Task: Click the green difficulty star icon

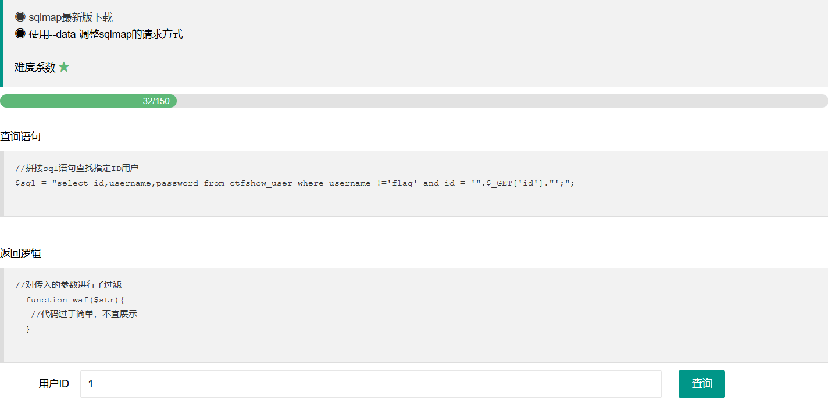Action: (x=64, y=67)
